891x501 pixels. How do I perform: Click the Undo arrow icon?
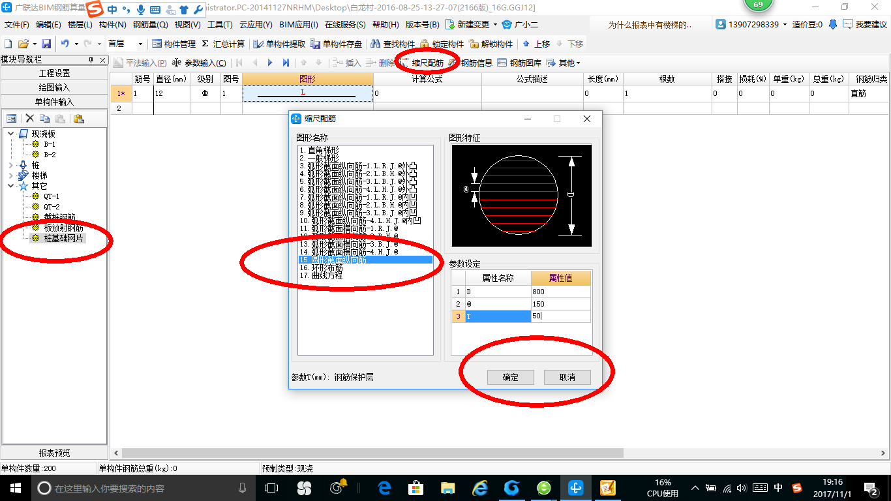pos(65,44)
